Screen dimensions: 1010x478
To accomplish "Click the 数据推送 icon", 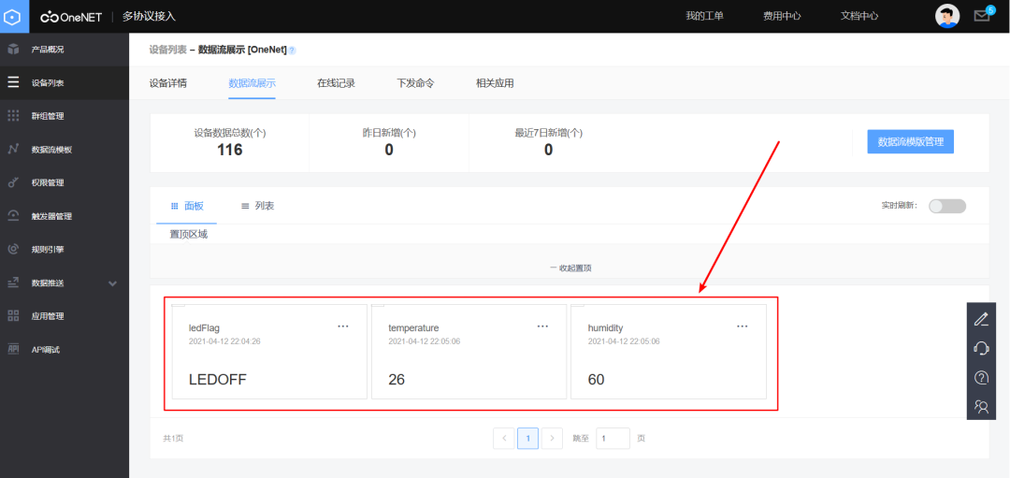I will point(13,282).
